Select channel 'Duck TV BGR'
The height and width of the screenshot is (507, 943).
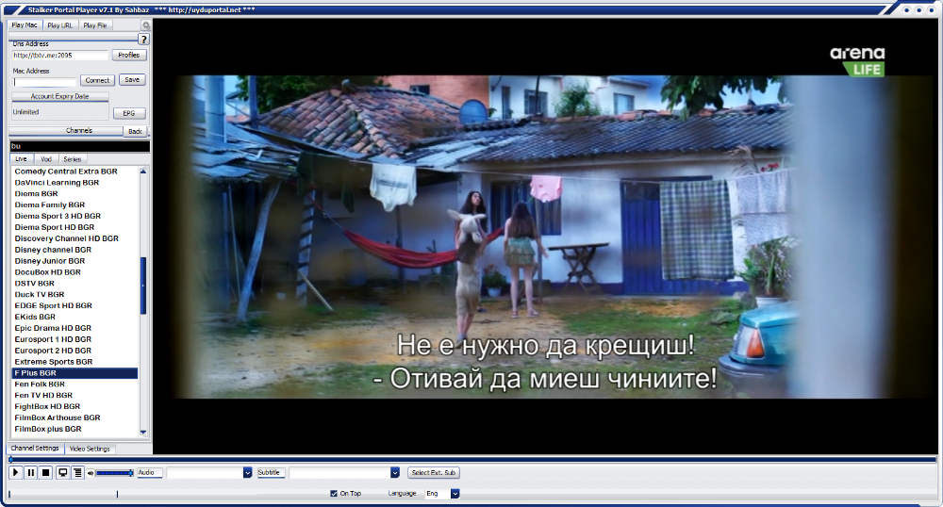click(40, 294)
